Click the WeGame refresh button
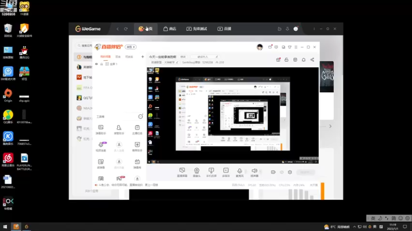The image size is (412, 231). pos(126,29)
